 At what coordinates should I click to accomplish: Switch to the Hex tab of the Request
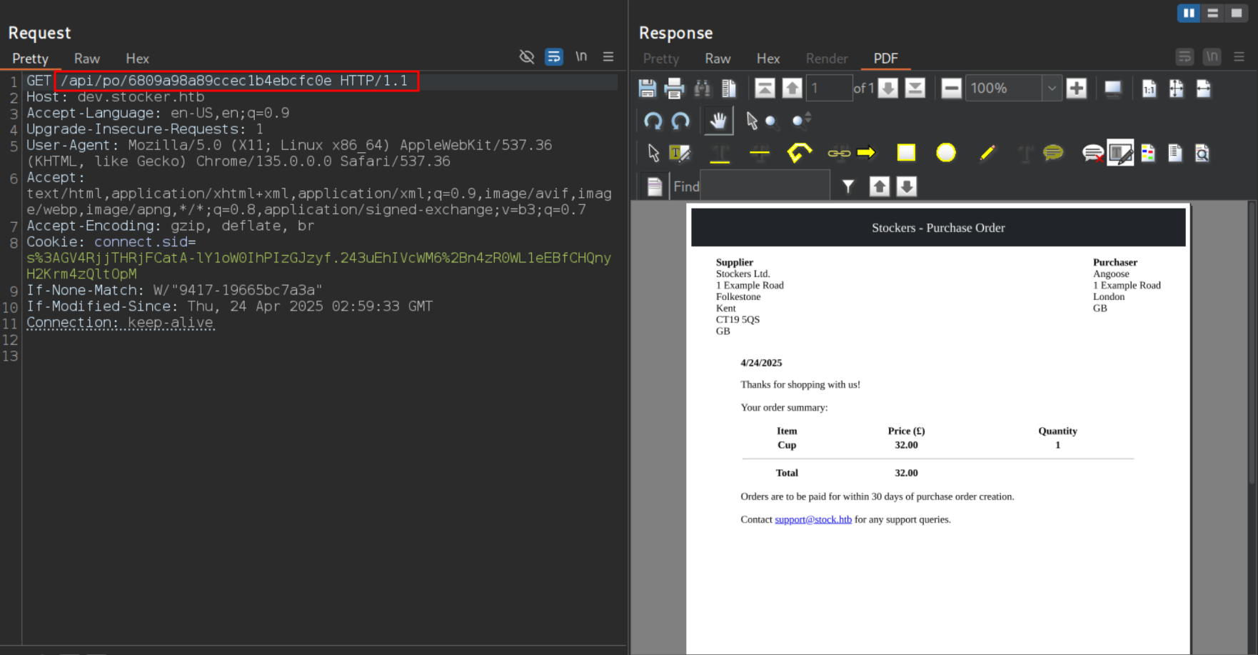click(137, 59)
